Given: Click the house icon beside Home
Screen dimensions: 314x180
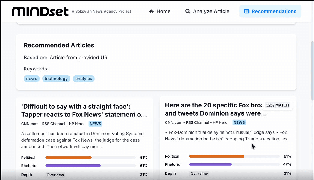Looking at the screenshot, I should coord(152,11).
